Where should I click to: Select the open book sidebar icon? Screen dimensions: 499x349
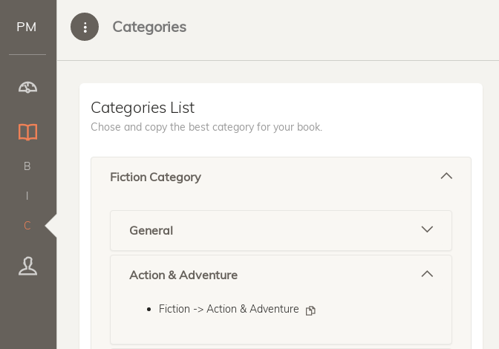27,132
